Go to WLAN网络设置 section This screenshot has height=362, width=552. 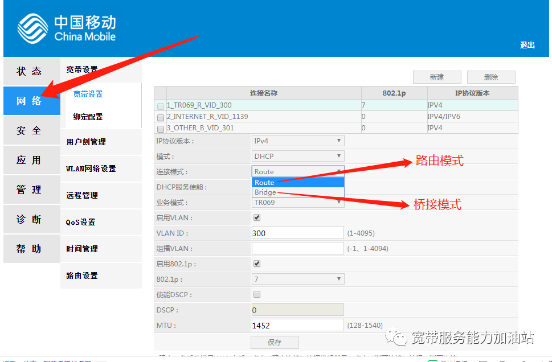coord(101,169)
